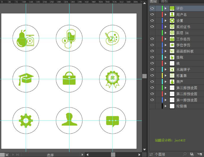The image size is (204, 157).
Task: Click the 水滴牌子 layer thumbnail
Action: pyautogui.click(x=172, y=69)
